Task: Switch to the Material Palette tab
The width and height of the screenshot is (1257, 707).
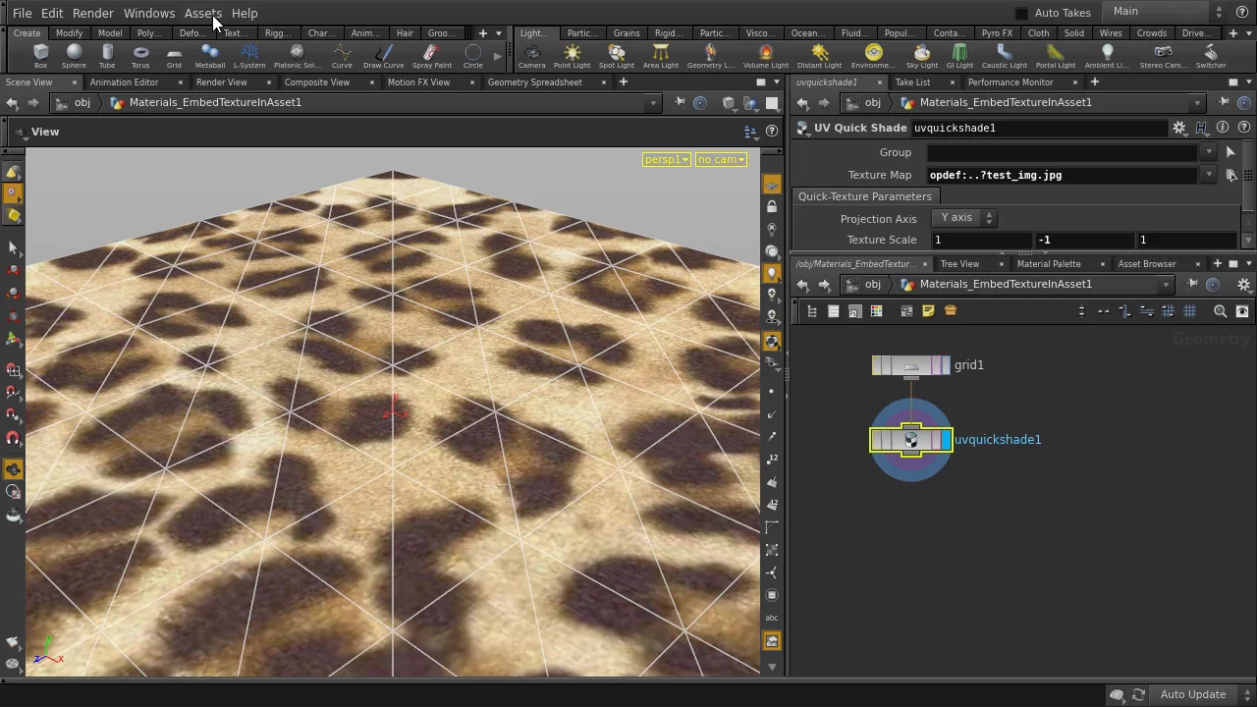Action: [x=1048, y=264]
